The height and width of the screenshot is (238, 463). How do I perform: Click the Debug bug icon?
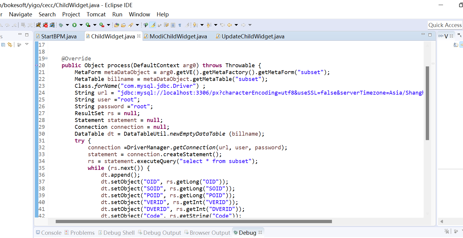[x=61, y=25]
